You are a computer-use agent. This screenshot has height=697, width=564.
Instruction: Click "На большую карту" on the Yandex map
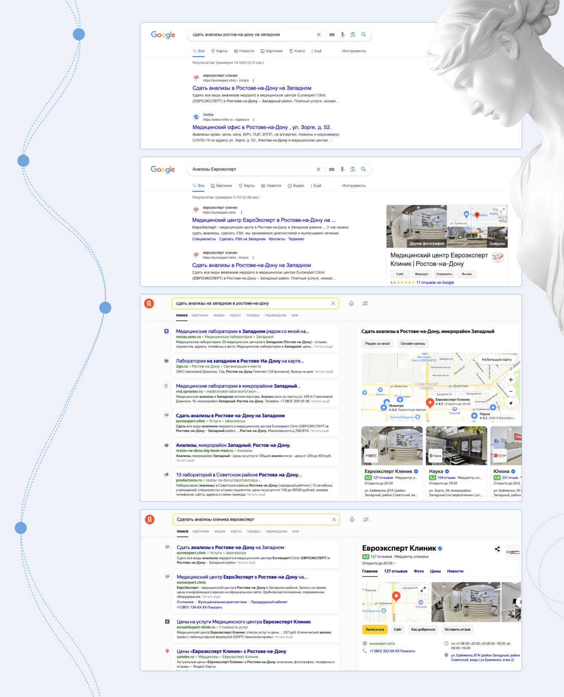[497, 359]
